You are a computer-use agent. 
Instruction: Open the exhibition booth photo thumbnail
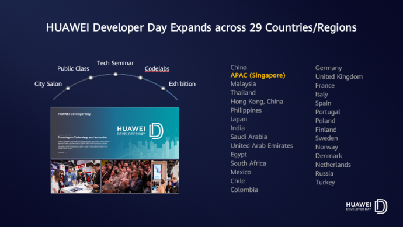pos(76,177)
